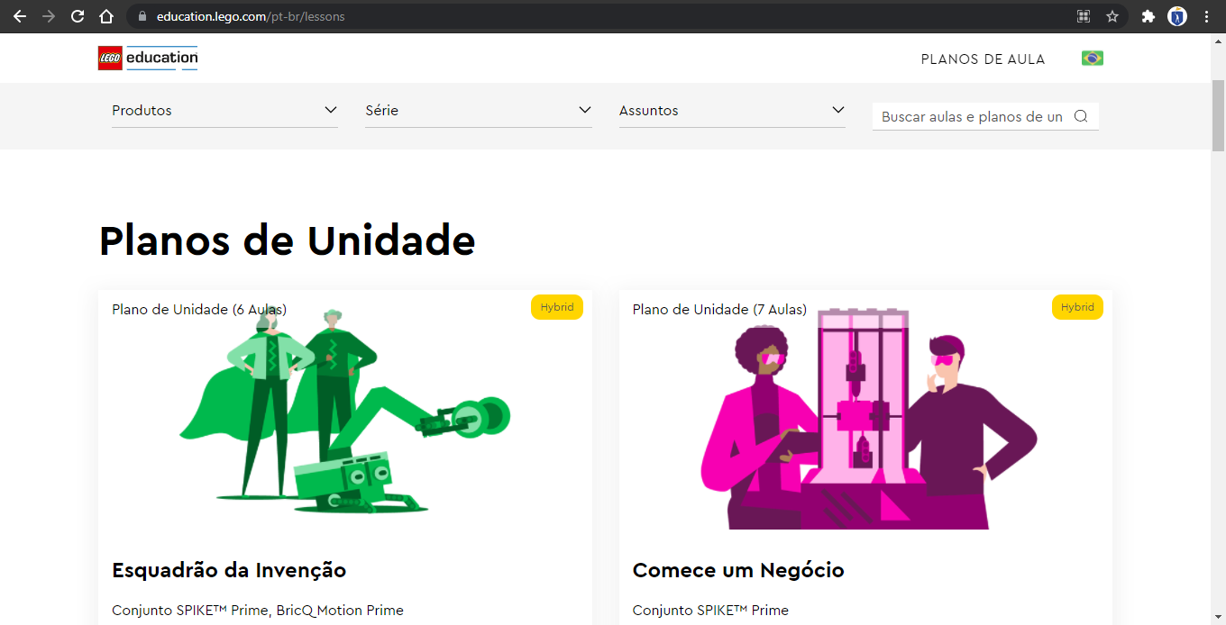This screenshot has height=625, width=1226.
Task: Click the green superheroes robot thumbnail
Action: click(345, 411)
